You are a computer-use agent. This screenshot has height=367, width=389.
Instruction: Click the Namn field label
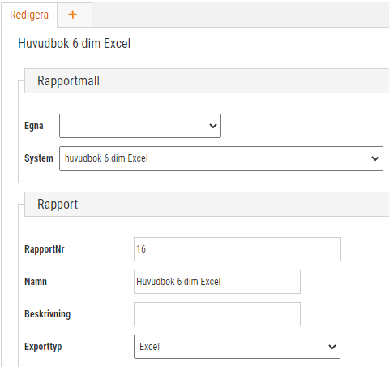[x=36, y=282]
